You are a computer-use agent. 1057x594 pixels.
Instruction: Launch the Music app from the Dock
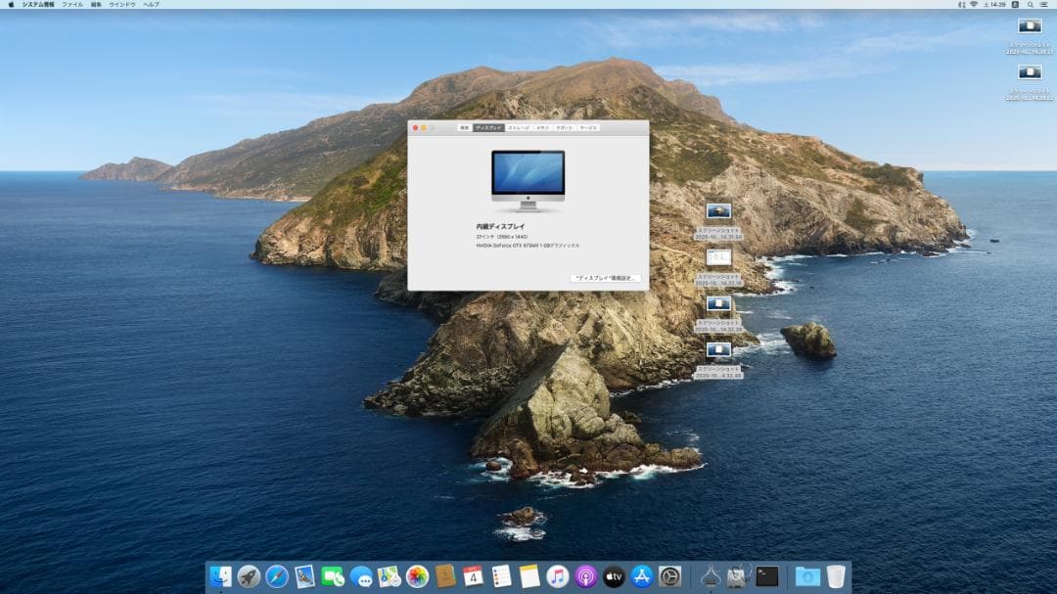[556, 576]
